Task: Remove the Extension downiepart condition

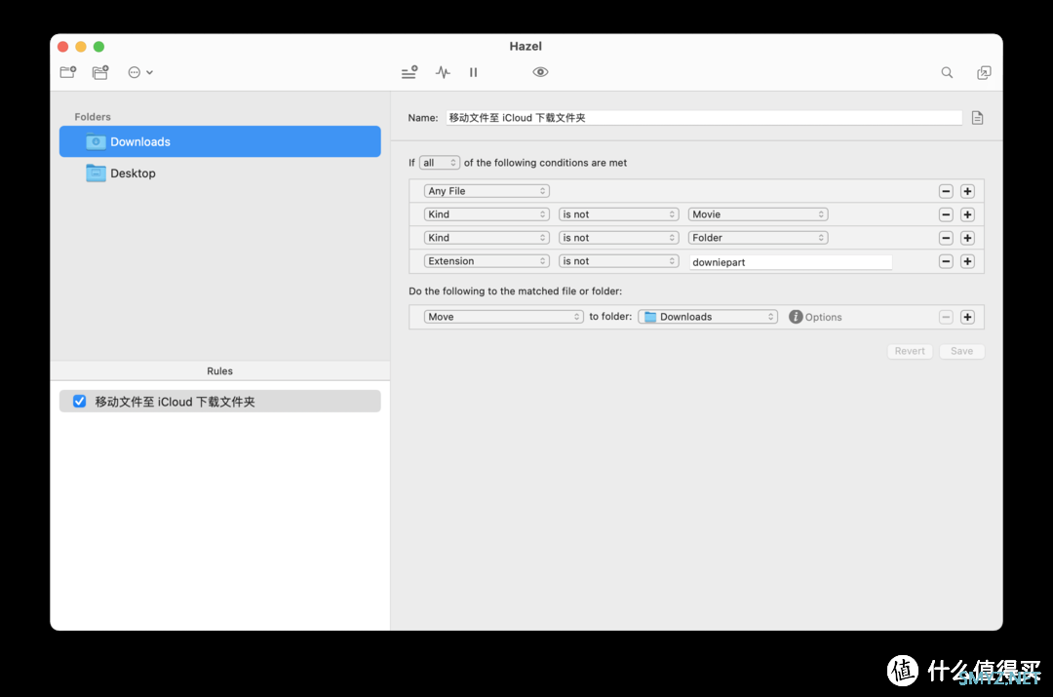Action: pyautogui.click(x=946, y=261)
